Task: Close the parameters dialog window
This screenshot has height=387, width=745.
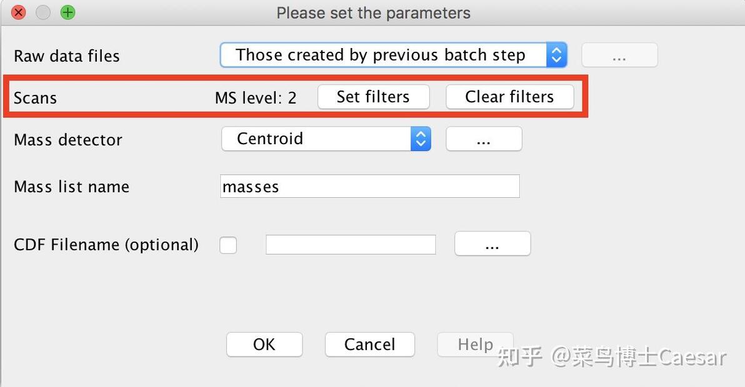Action: click(x=19, y=12)
